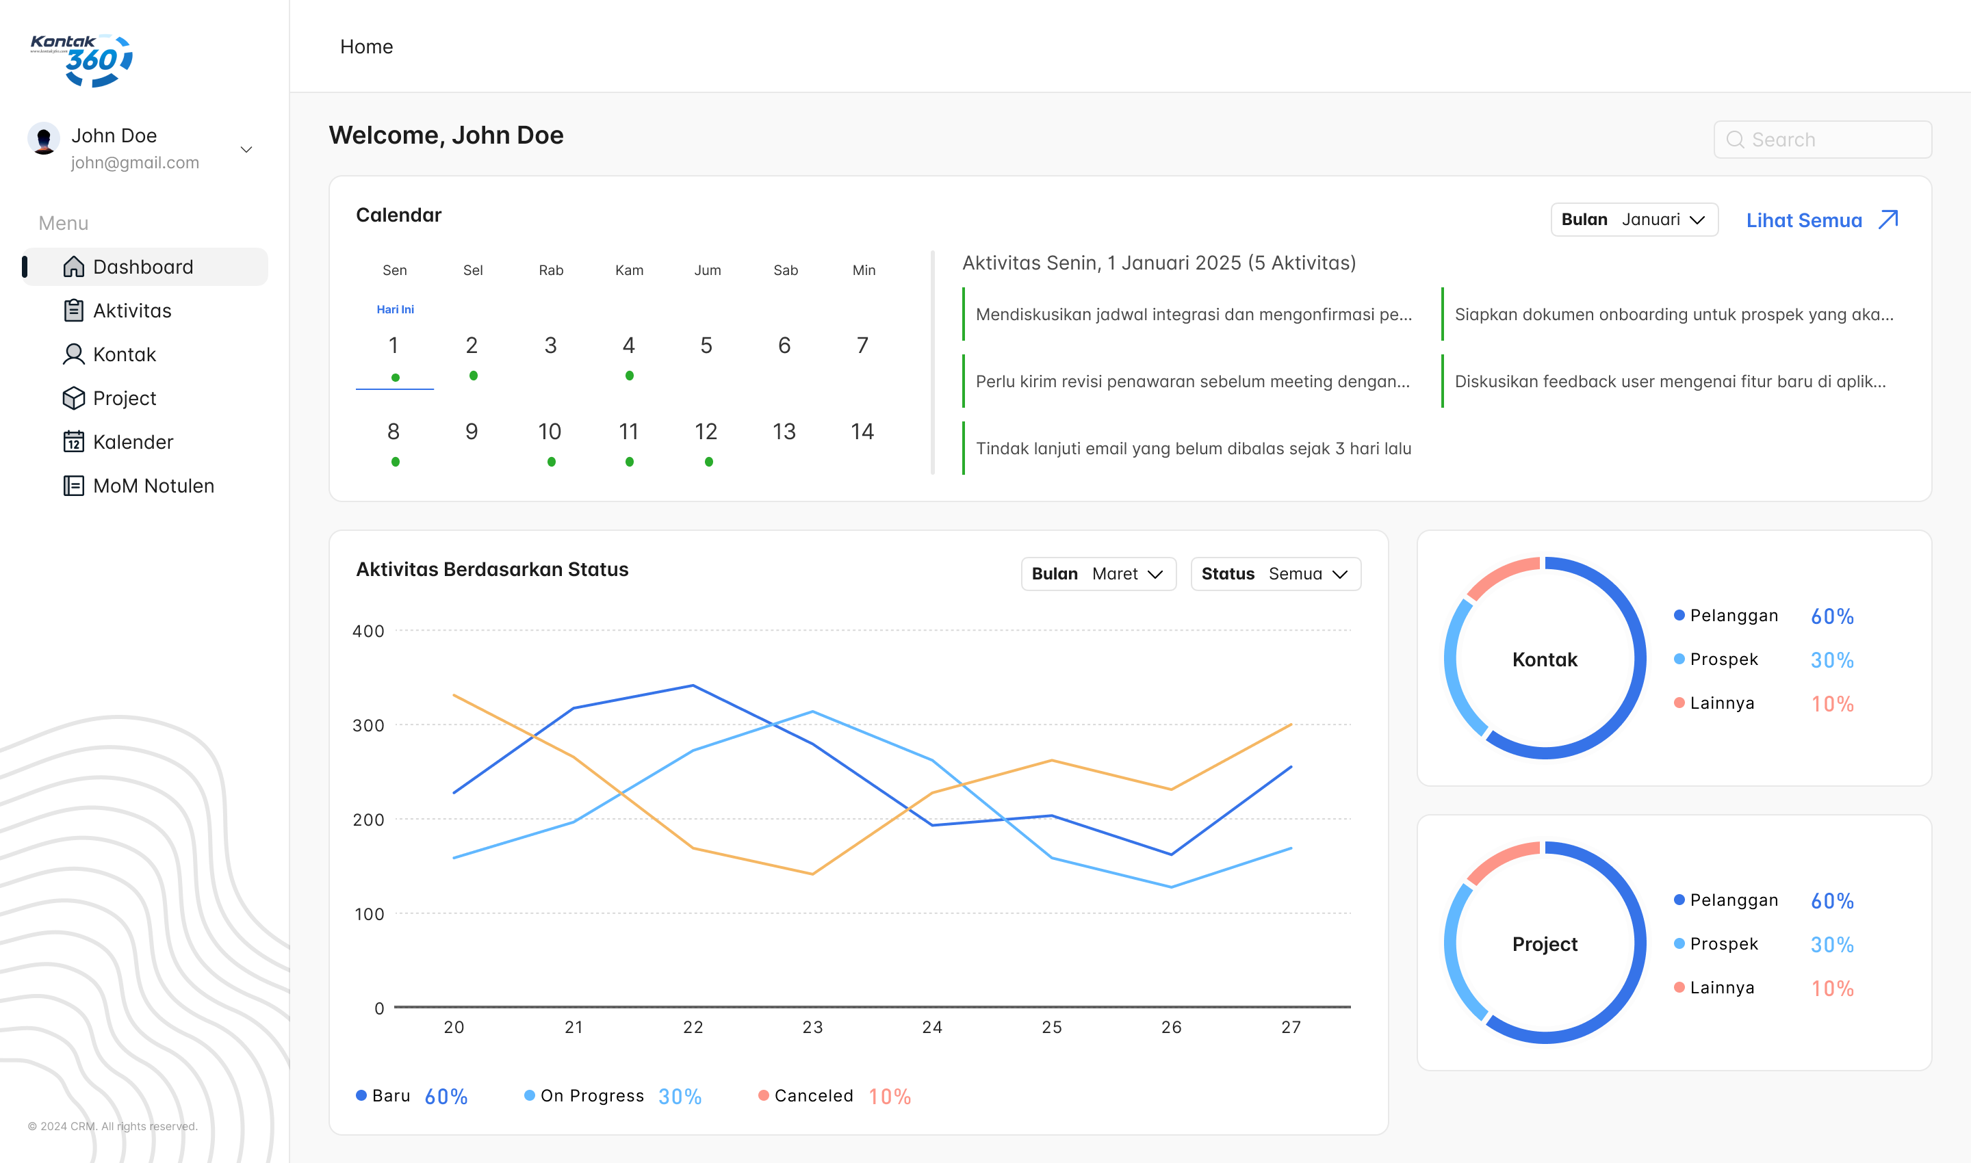Go to MoM Notulen menu item

click(x=154, y=486)
